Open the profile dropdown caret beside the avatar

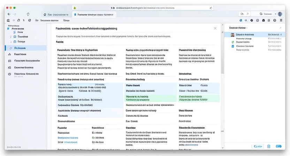[275, 14]
